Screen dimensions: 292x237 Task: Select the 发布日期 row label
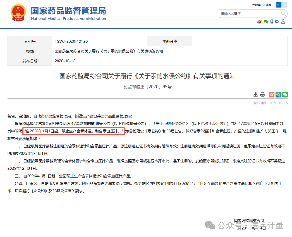[x=30, y=61]
